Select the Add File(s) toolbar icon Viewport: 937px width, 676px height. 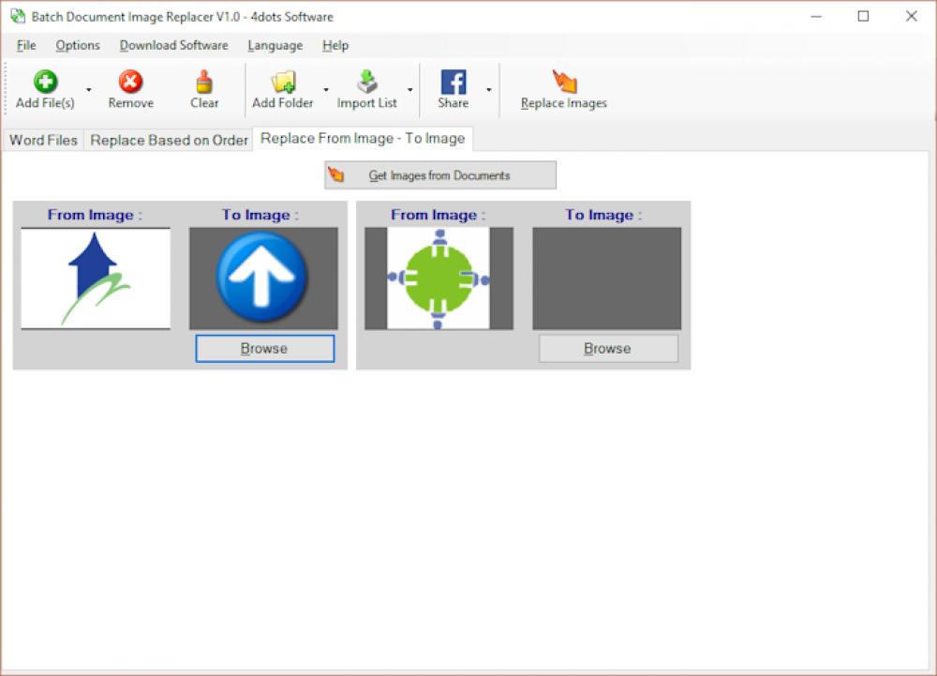pyautogui.click(x=44, y=83)
